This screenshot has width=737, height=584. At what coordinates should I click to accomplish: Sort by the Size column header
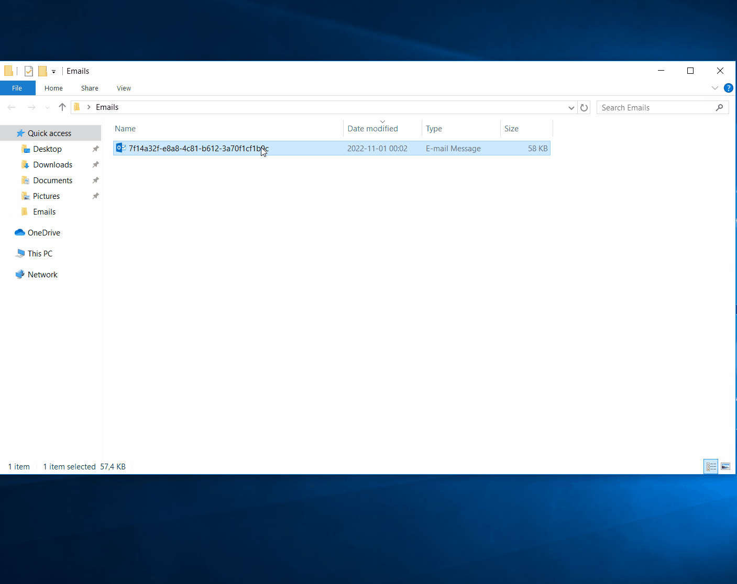coord(526,129)
